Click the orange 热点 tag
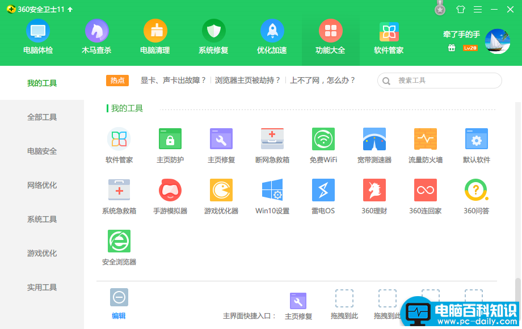The height and width of the screenshot is (329, 522). pyautogui.click(x=117, y=80)
